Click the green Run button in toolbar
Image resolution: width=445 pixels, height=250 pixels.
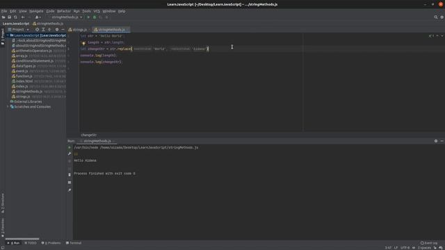88,17
